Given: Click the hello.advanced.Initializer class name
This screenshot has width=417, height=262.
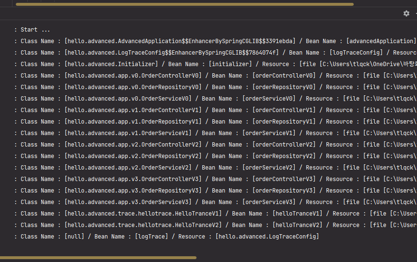Looking at the screenshot, I should click(x=111, y=64).
